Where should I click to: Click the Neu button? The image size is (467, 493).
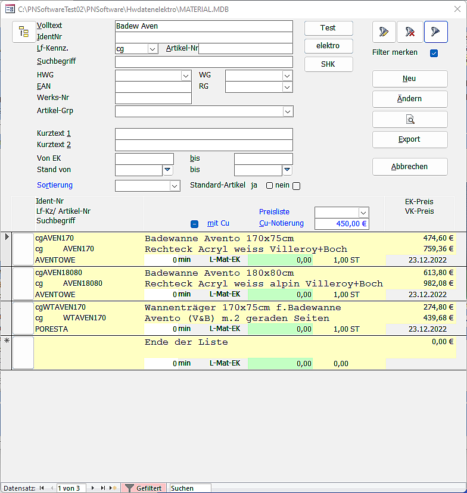[410, 79]
